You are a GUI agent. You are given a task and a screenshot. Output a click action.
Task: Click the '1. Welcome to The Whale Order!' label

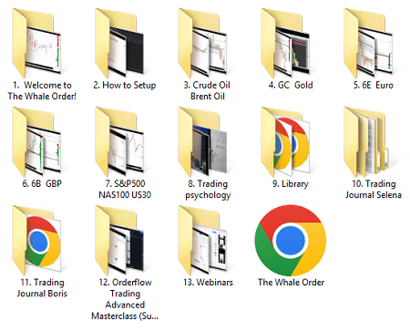[x=42, y=90]
